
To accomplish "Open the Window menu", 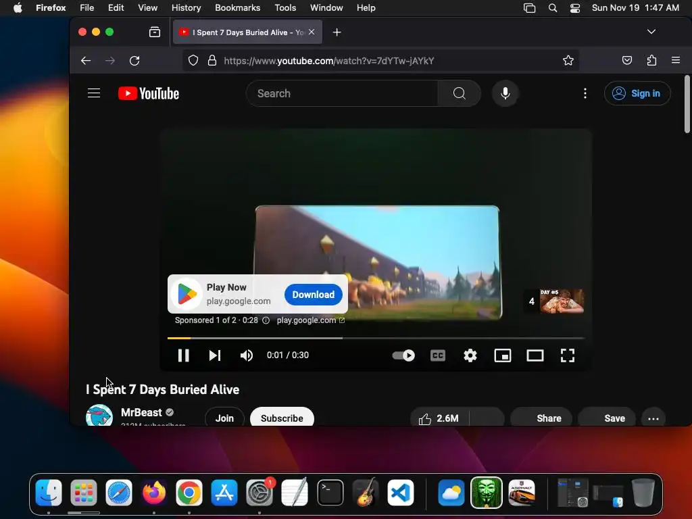I will click(326, 8).
